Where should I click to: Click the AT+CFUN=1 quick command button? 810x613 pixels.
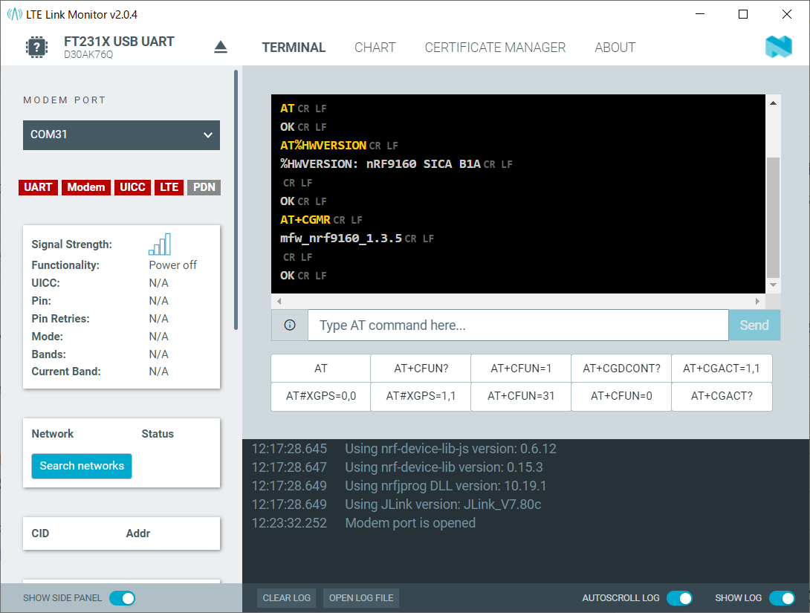(x=521, y=368)
